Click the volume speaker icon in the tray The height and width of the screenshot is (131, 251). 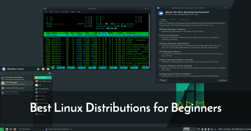click(x=199, y=129)
